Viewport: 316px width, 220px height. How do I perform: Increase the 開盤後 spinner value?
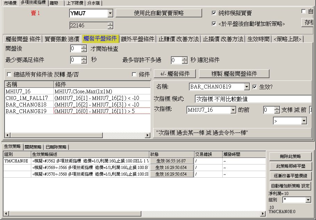[84, 47]
